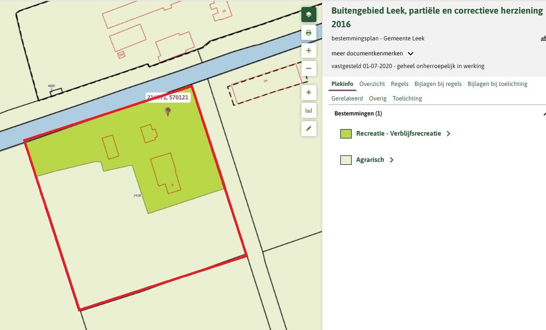Open the Toelichting tab
Image resolution: width=546 pixels, height=330 pixels.
407,99
